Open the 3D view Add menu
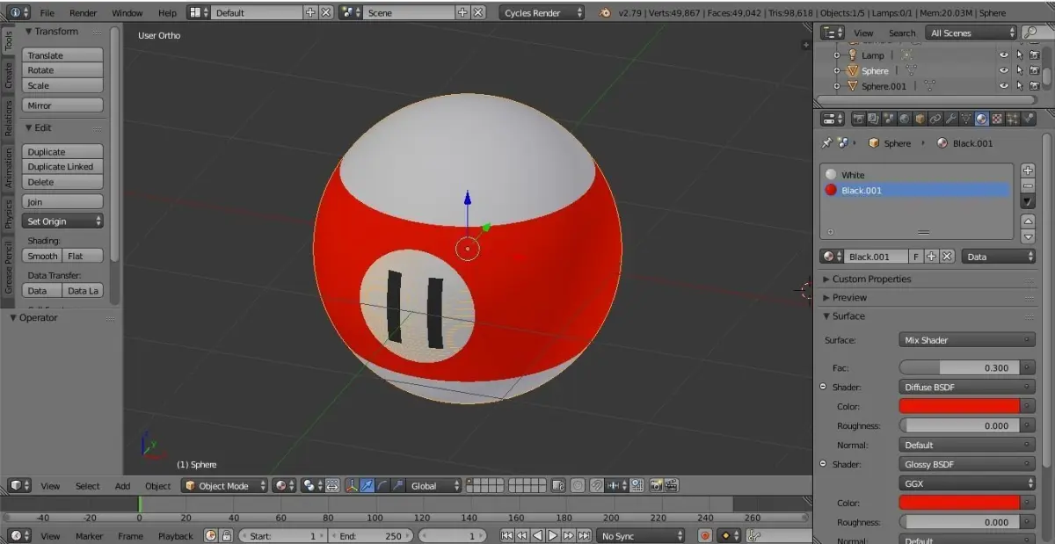Image resolution: width=1055 pixels, height=544 pixels. click(x=122, y=486)
